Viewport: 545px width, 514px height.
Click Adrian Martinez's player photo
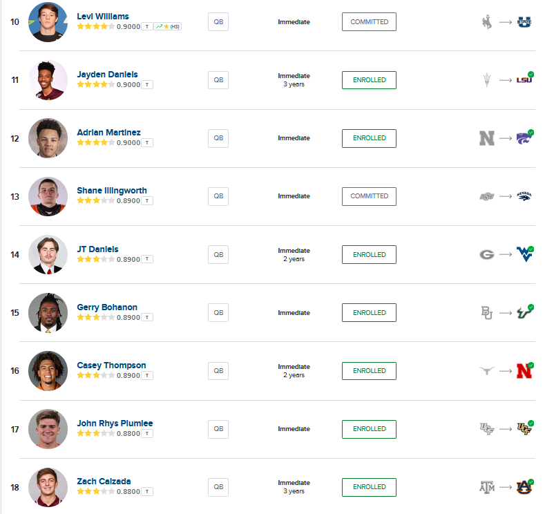48,138
